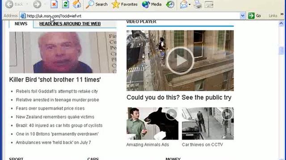Click the Mail envelope icon
286x160 pixels.
[184, 4]
